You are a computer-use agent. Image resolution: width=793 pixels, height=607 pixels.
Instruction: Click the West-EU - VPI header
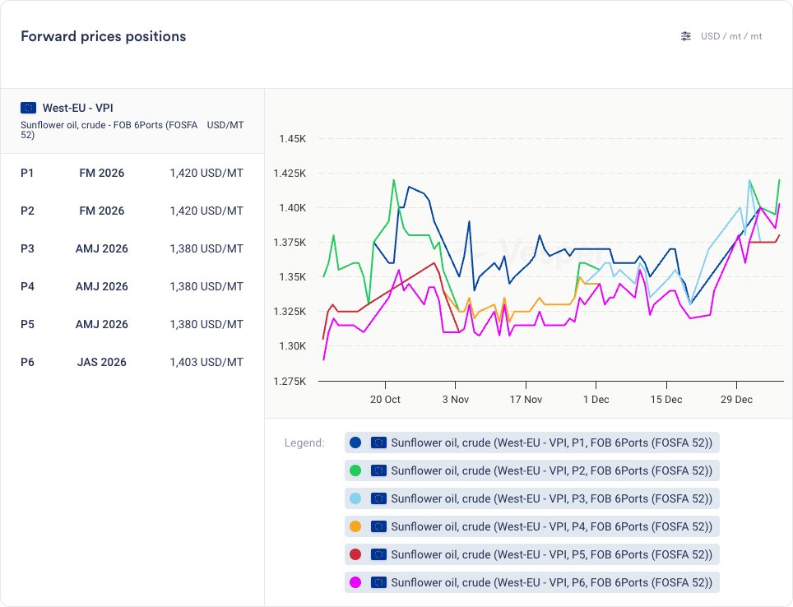click(77, 108)
